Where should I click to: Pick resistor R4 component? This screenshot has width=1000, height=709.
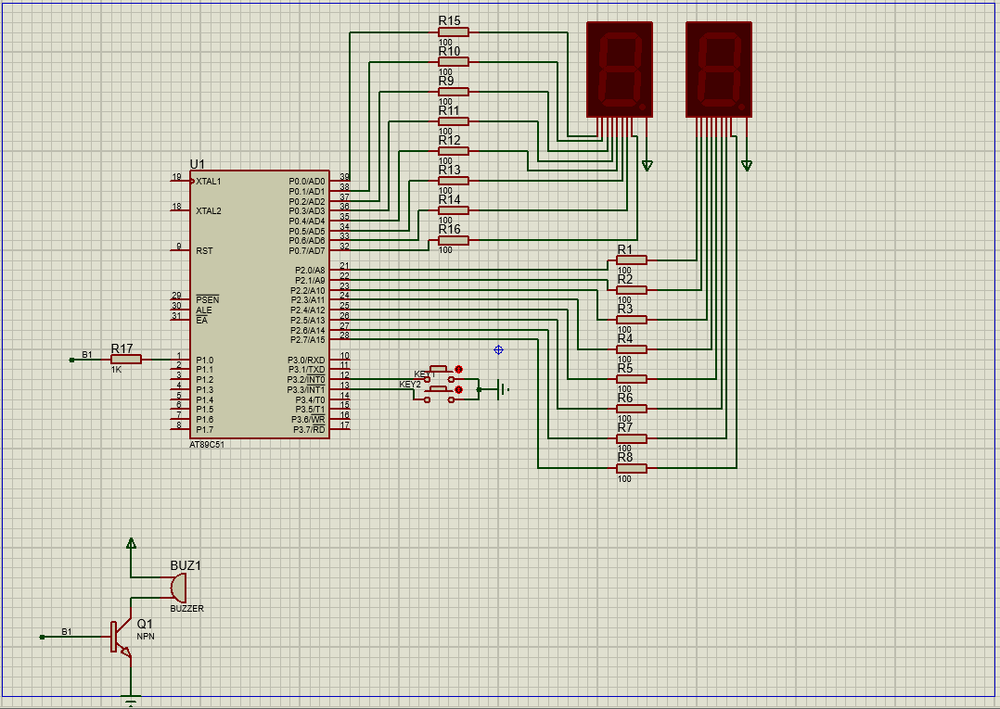[632, 349]
